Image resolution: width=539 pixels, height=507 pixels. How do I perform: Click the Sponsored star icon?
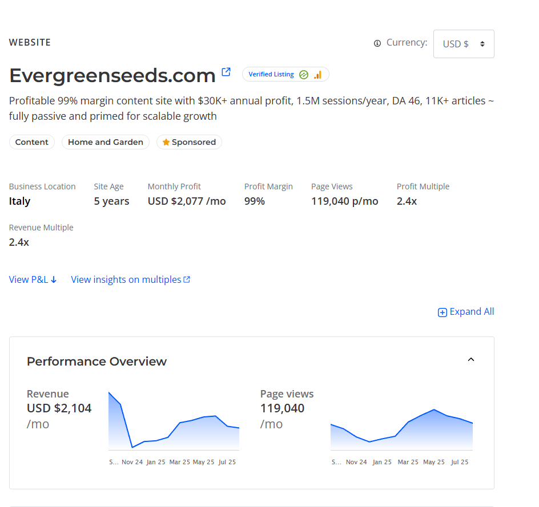click(x=166, y=142)
